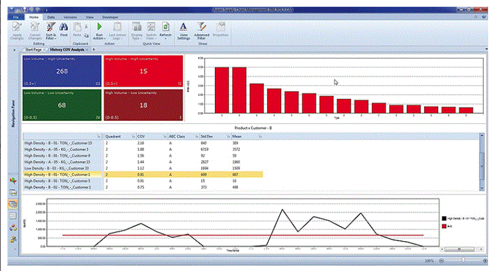The height and width of the screenshot is (271, 493).
Task: Expand the Run Action dropdown arrow
Action: click(x=104, y=38)
